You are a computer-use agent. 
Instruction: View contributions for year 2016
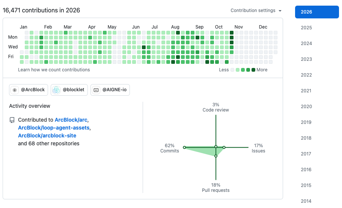click(306, 170)
